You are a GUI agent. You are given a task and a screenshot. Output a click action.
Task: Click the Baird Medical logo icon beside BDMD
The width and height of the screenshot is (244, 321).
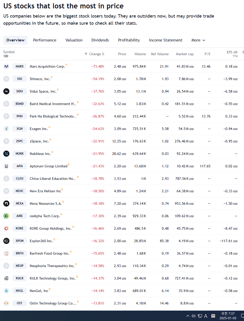[6, 104]
